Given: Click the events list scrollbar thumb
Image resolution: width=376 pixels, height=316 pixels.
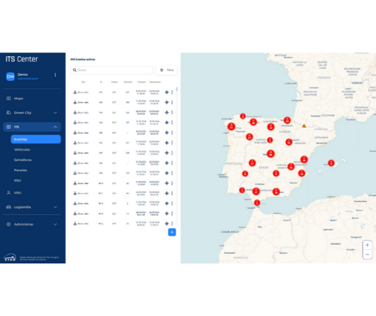Looking at the screenshot, I should pos(177,89).
